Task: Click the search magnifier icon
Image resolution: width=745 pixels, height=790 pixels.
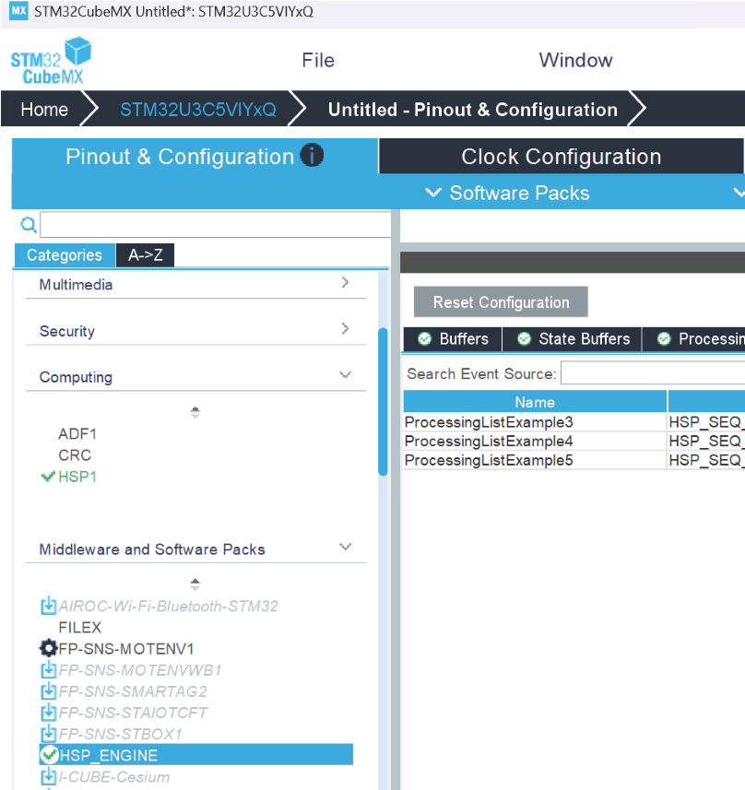Action: pyautogui.click(x=29, y=224)
